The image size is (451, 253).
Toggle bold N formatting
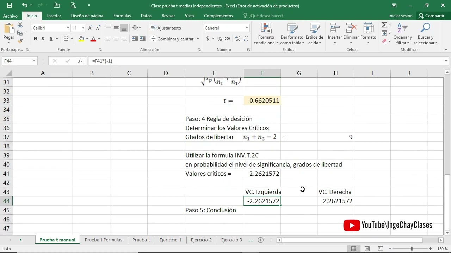(36, 39)
